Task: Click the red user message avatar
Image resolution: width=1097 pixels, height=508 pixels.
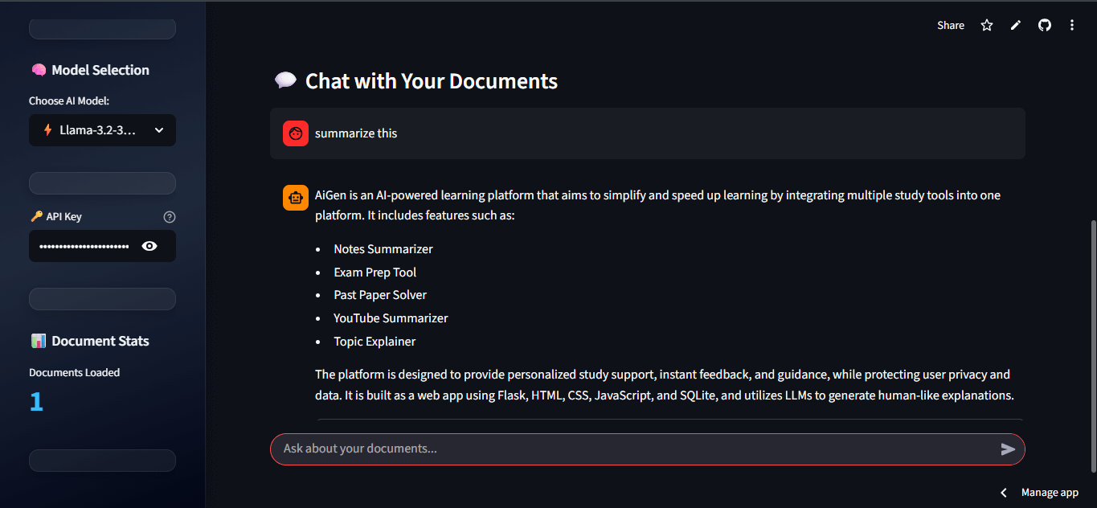Action: click(x=295, y=133)
